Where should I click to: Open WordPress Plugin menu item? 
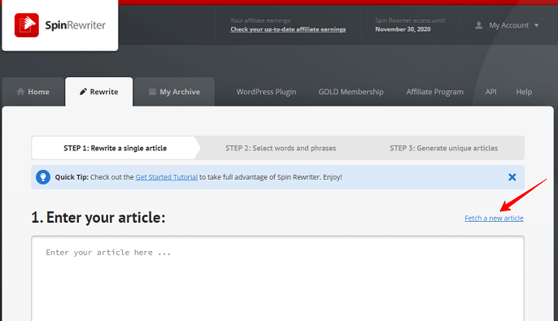point(266,92)
